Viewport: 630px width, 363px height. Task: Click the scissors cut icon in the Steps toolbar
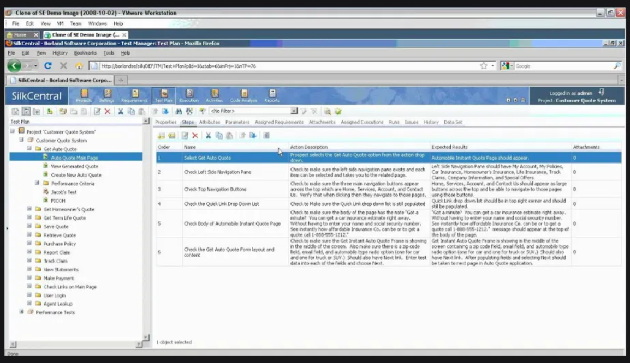[x=208, y=136]
